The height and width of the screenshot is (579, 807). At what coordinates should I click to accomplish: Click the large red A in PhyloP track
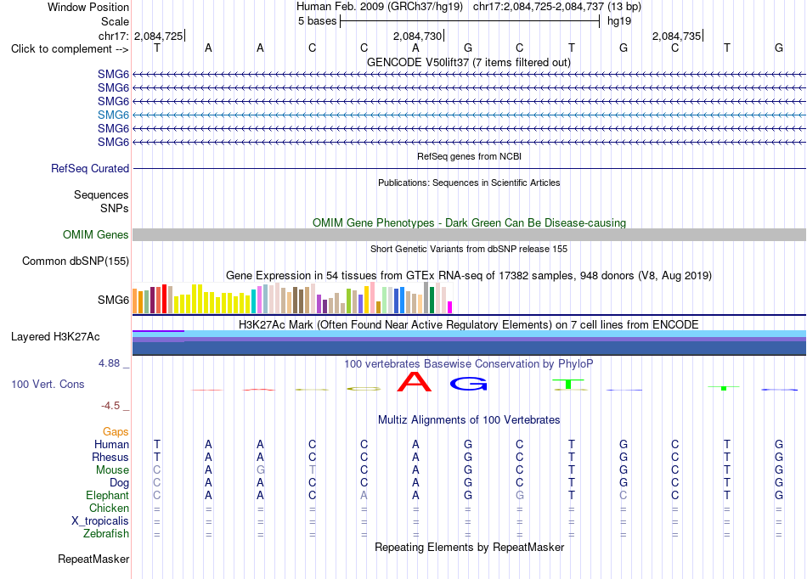[x=415, y=381]
